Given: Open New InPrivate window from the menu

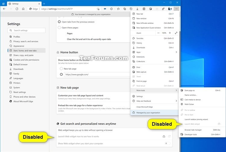Looking at the screenshot, I should click(x=155, y=23).
